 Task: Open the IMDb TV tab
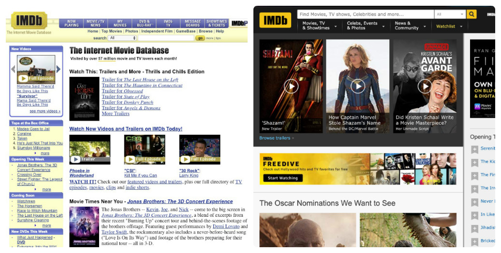tap(168, 23)
